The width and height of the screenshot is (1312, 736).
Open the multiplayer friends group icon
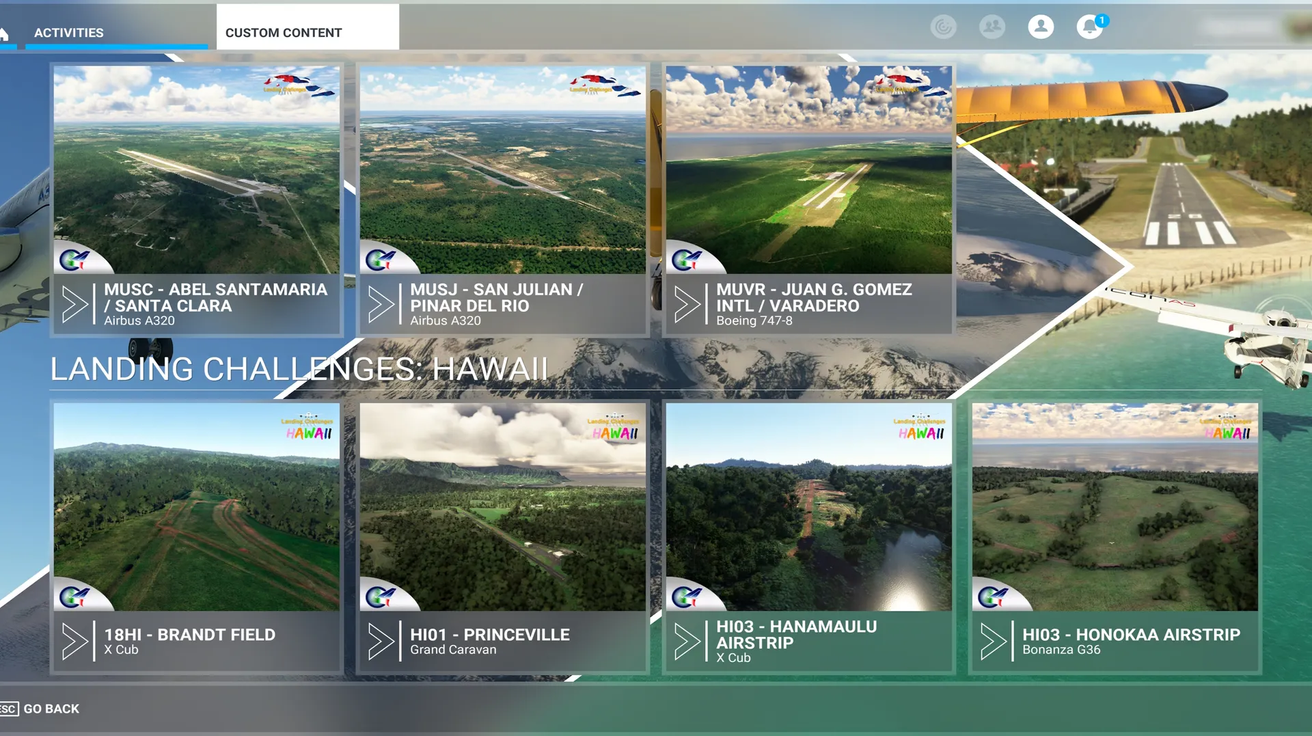pos(992,27)
